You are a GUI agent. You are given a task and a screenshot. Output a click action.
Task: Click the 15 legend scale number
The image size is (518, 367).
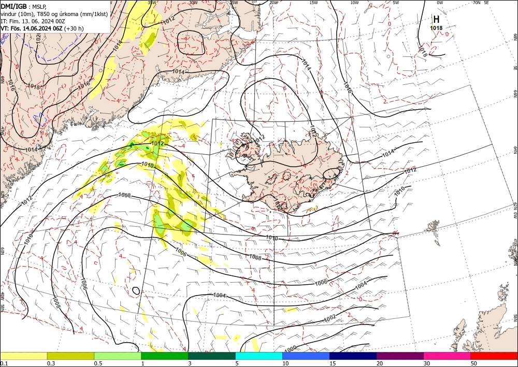click(x=333, y=363)
